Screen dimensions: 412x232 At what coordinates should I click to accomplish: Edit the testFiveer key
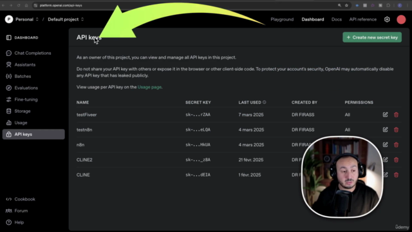385,115
